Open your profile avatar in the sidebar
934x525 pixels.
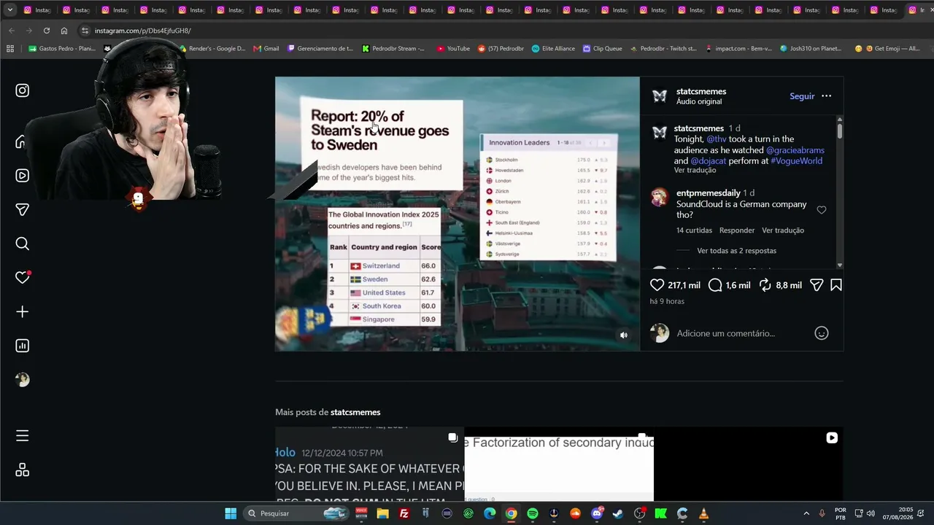point(23,380)
